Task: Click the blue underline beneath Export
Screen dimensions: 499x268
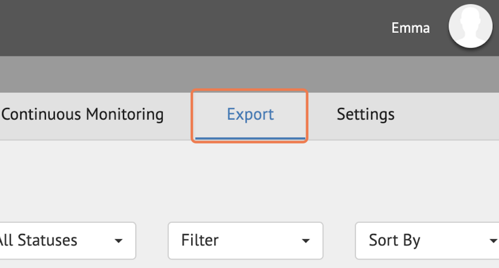Action: [250, 138]
